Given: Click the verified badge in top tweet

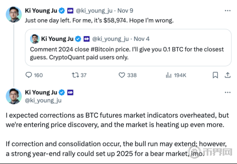Looking at the screenshot, I should pyautogui.click(x=62, y=11).
